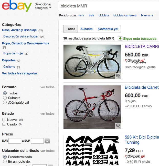Click the related search bicicleta carretera

(125, 15)
